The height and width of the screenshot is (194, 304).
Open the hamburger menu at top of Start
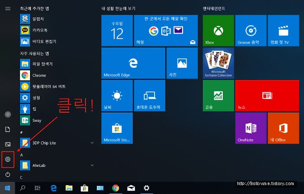(8, 8)
